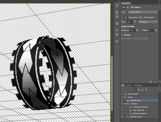Toggle visibility of the Cylinder mesh
This screenshot has width=161, height=122.
(x=122, y=104)
